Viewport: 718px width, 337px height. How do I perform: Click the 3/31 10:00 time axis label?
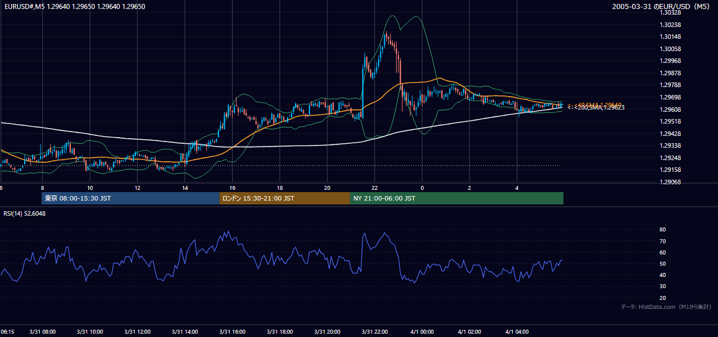click(x=90, y=332)
